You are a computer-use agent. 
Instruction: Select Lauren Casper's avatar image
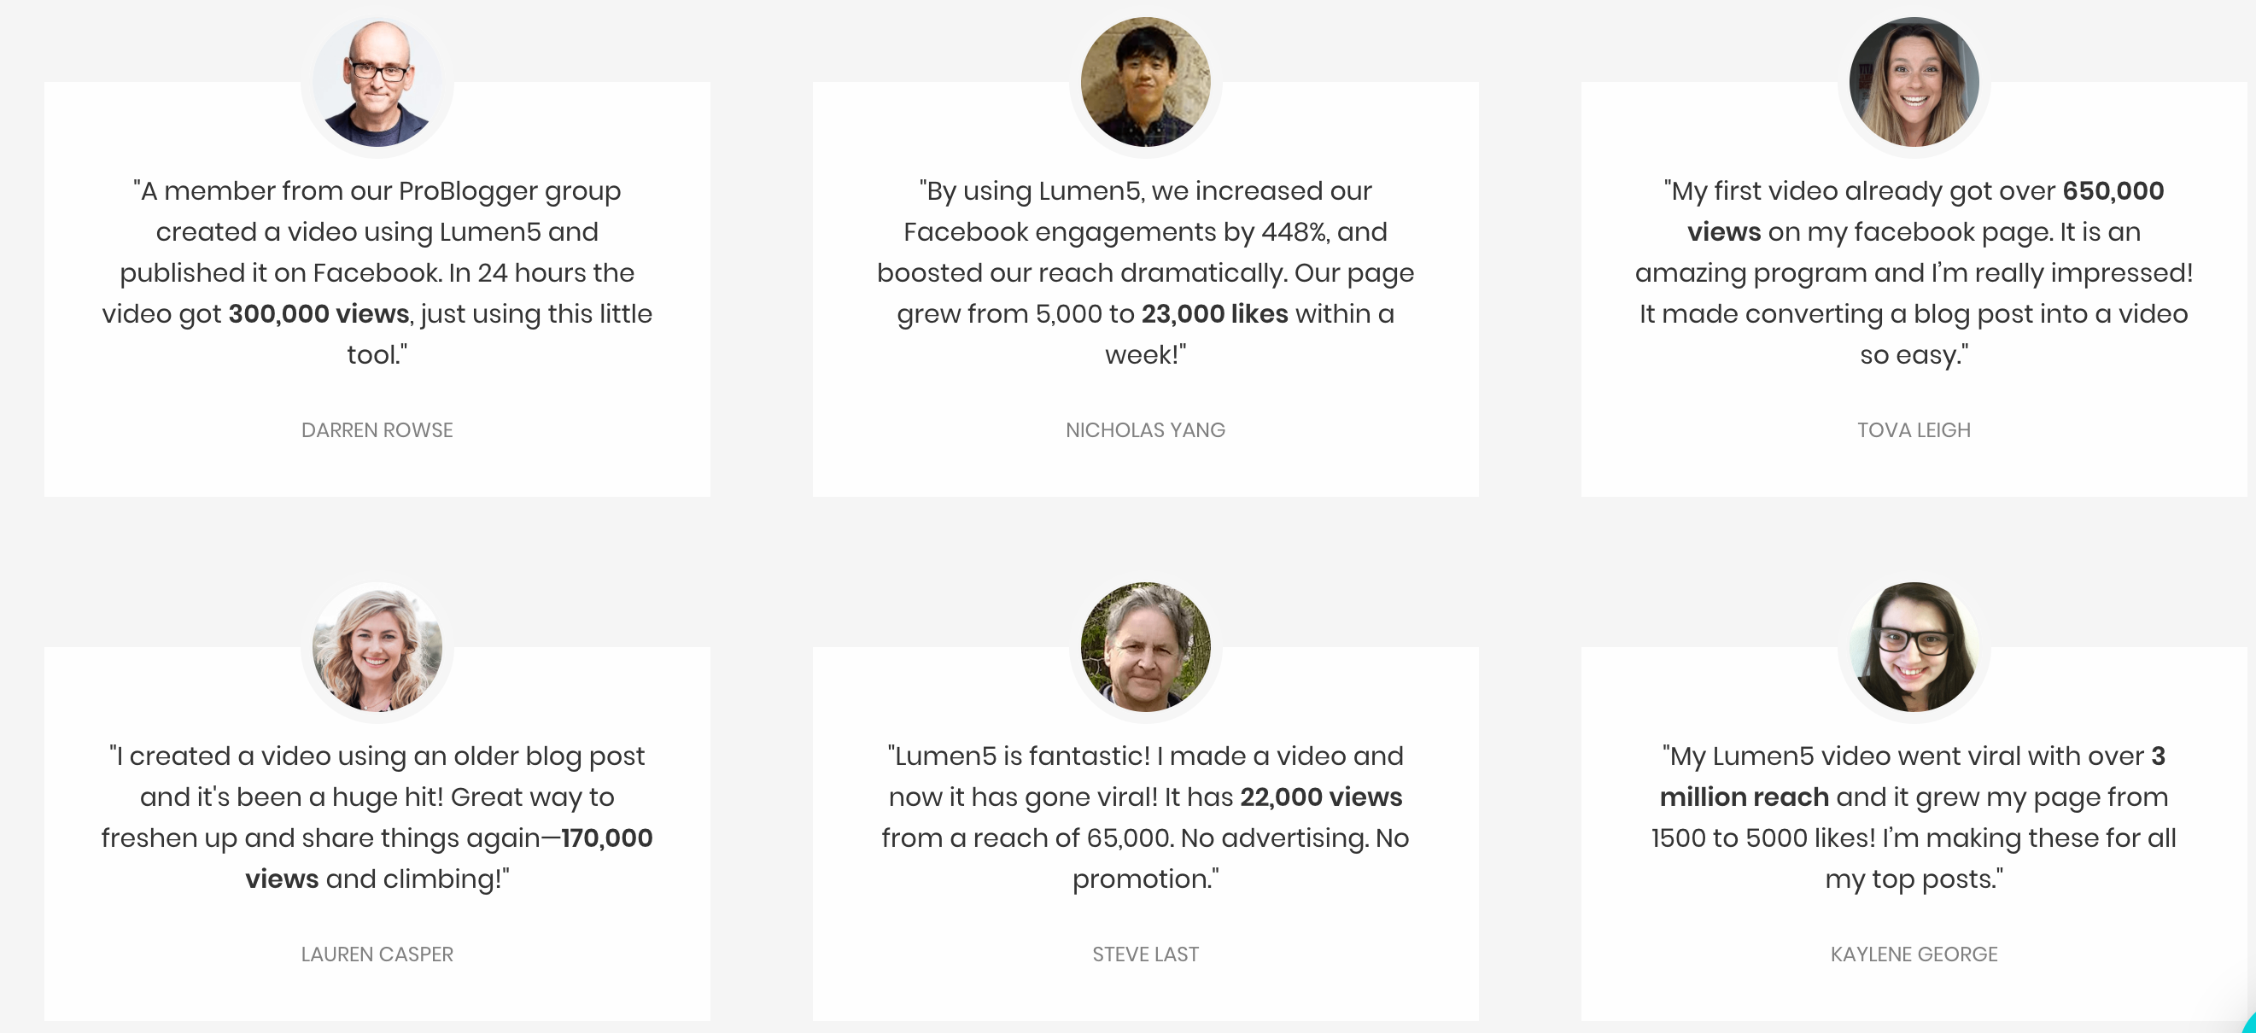[x=377, y=648]
